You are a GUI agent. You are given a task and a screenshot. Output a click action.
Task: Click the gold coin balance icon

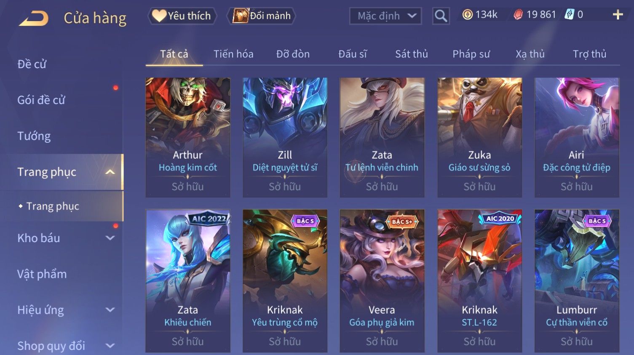(467, 15)
